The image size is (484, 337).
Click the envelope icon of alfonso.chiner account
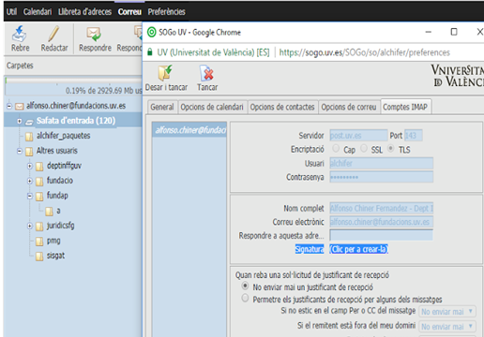(20, 107)
